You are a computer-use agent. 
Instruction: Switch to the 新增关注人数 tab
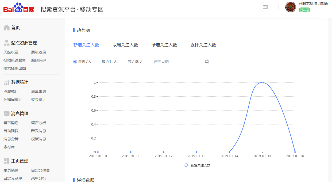coord(86,45)
